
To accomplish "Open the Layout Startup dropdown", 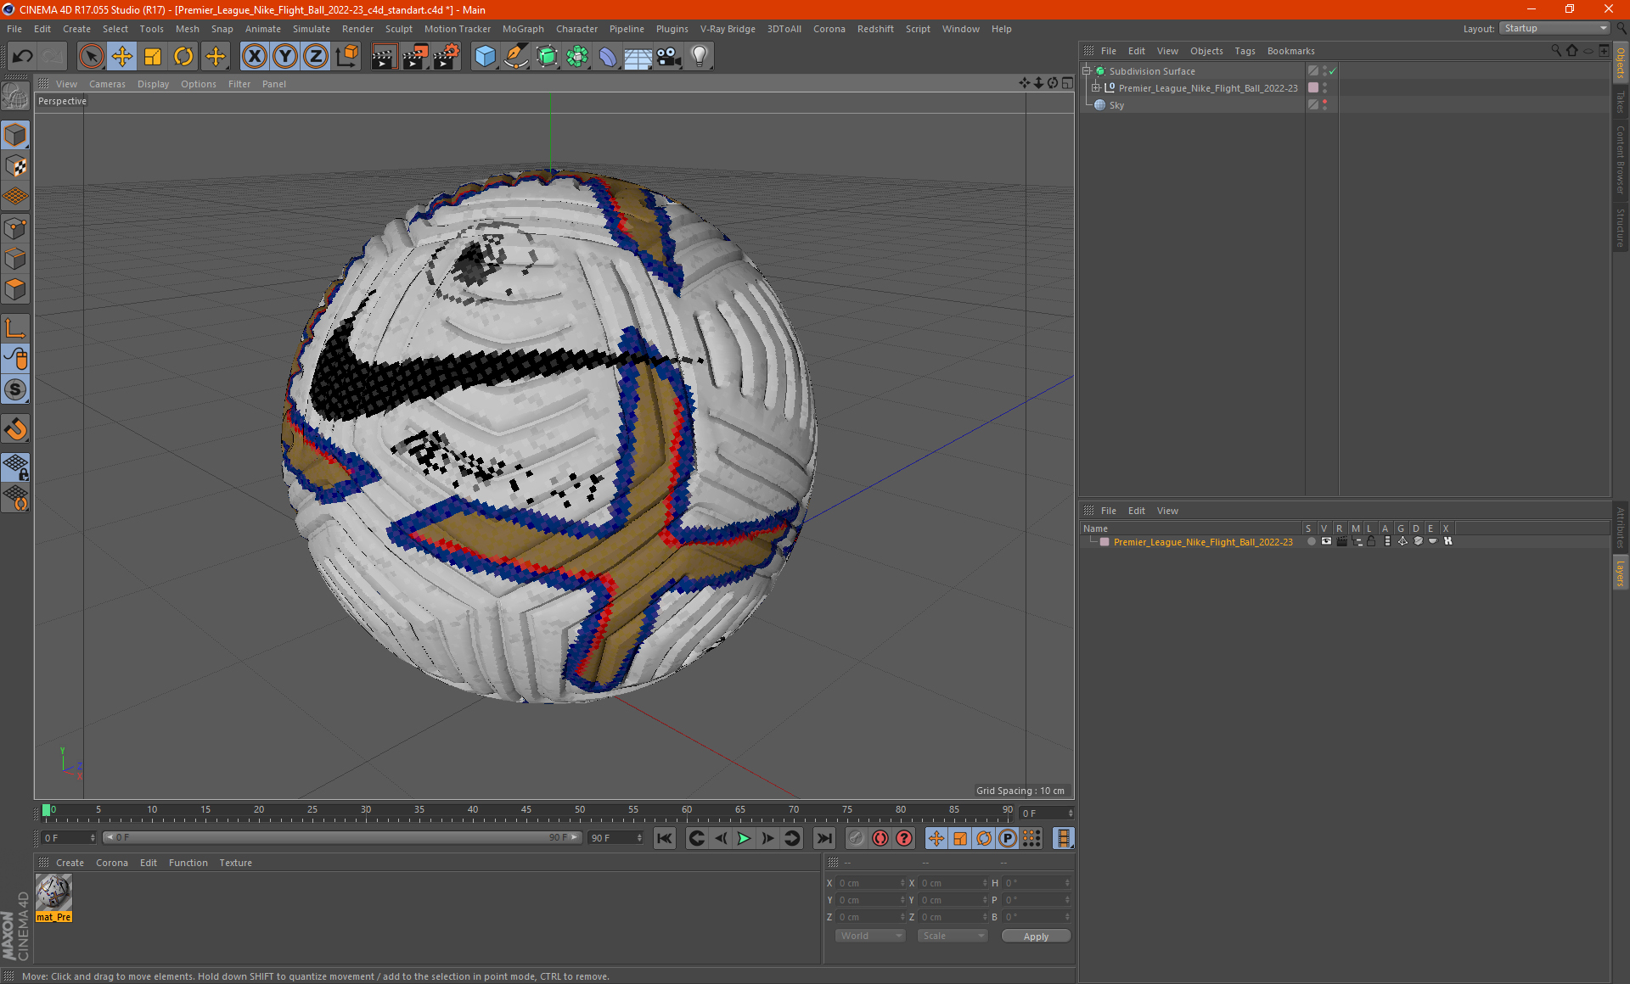I will (1554, 28).
